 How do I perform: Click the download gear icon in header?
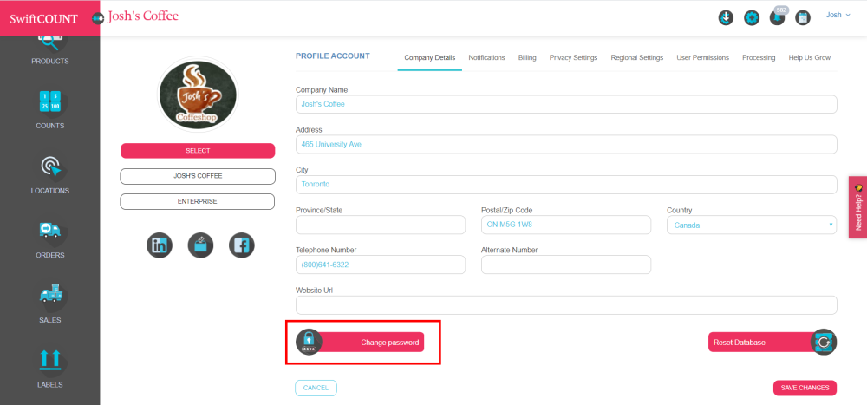(x=726, y=17)
